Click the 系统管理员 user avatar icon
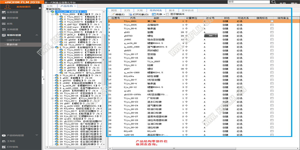Screen dimensions: 300x150 tap(7, 7)
